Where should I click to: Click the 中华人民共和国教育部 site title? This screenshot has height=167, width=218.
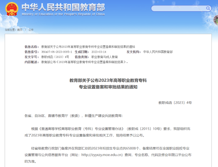tap(63, 7)
